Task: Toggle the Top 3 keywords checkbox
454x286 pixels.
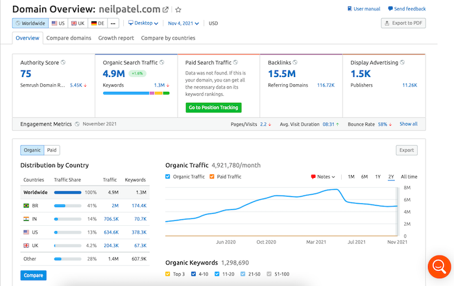Action: tap(167, 274)
